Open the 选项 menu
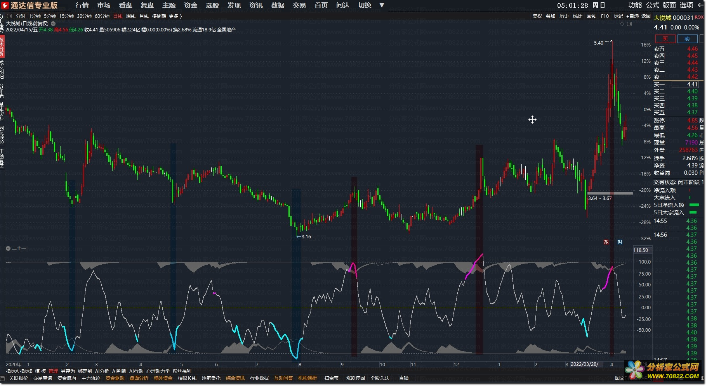The width and height of the screenshot is (707, 386). [686, 5]
